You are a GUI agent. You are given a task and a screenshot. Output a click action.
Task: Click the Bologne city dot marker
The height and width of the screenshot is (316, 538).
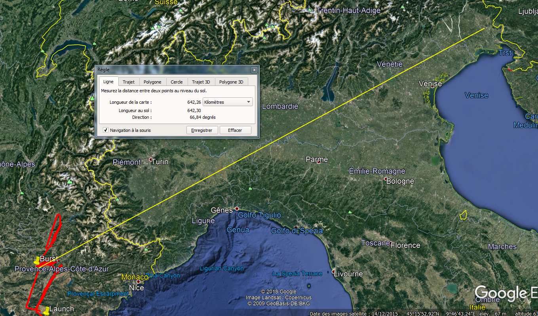386,179
